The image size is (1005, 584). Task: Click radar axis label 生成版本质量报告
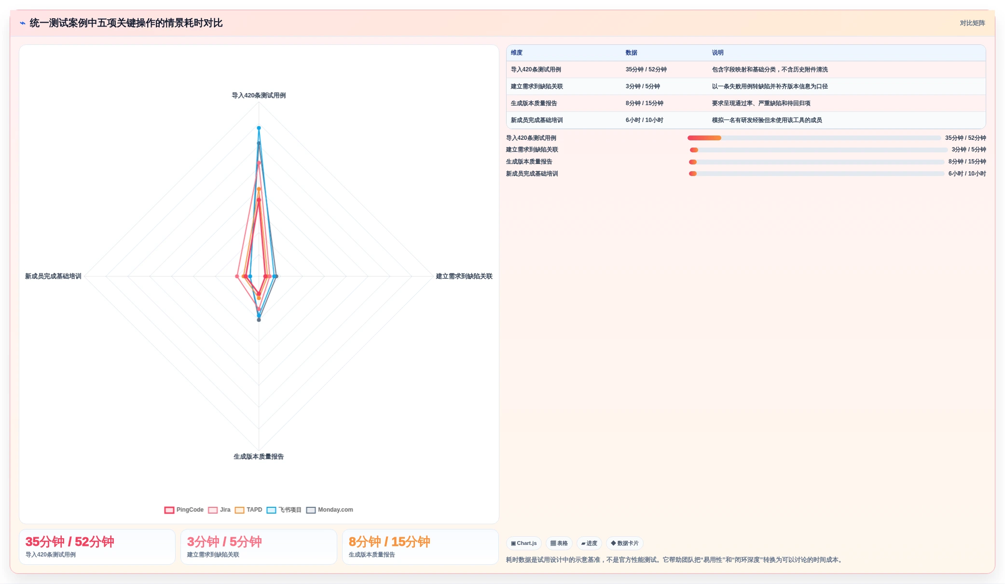pos(259,457)
